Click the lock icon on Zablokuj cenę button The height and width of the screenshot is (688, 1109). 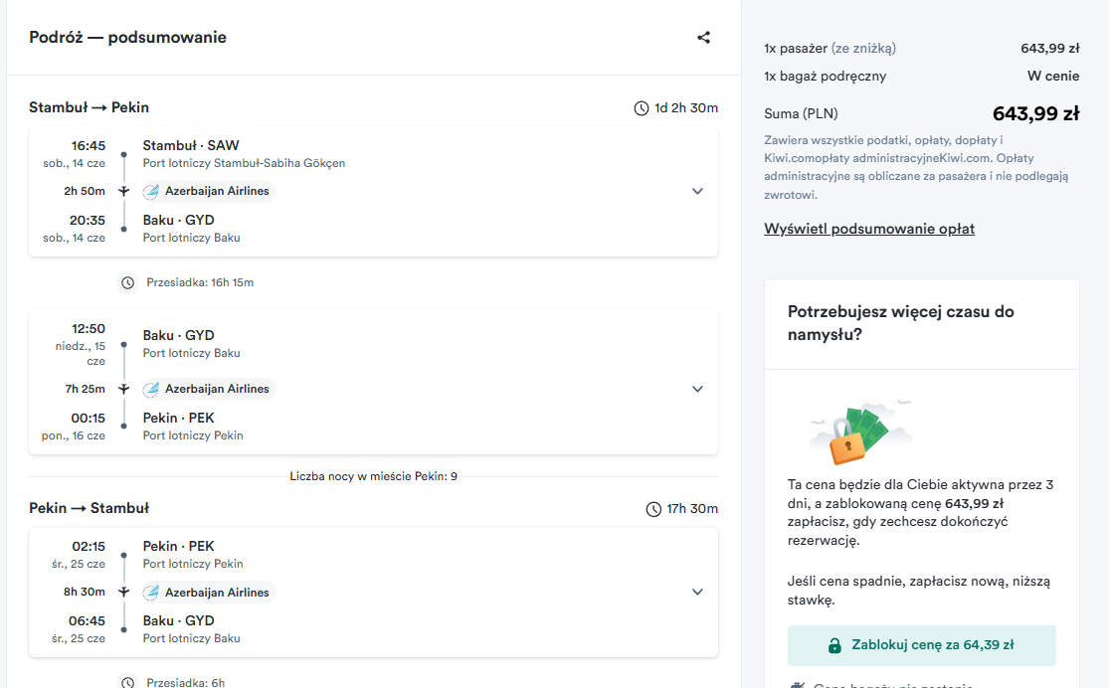click(x=834, y=645)
